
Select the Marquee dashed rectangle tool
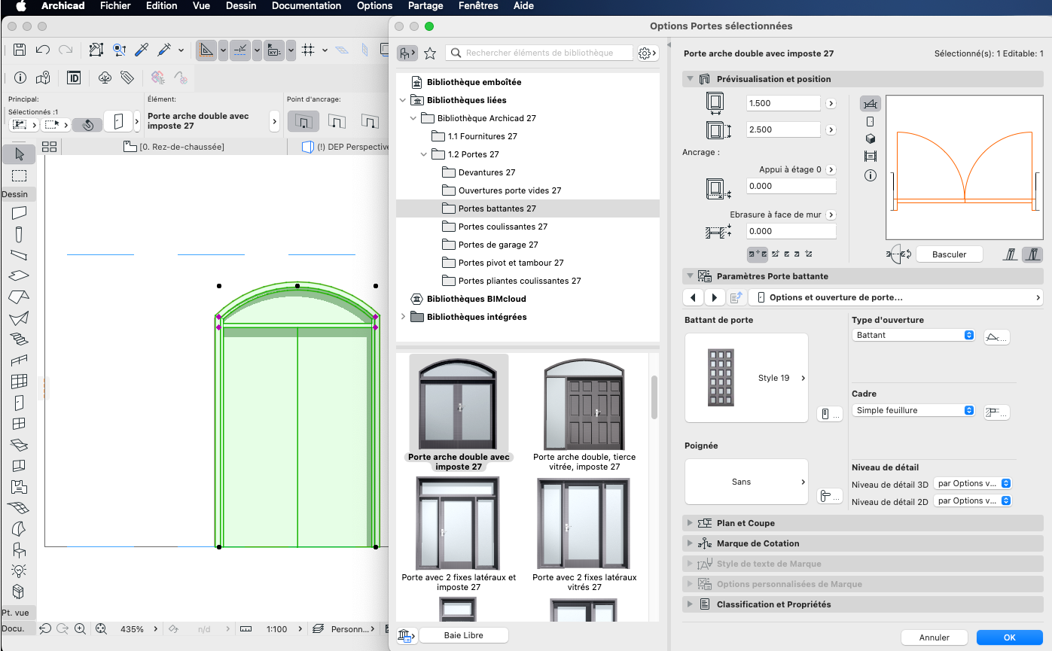coord(20,175)
